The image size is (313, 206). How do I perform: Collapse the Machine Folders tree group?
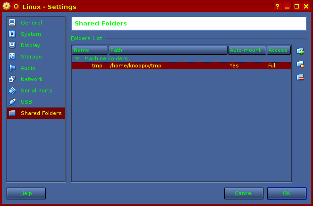click(x=77, y=59)
